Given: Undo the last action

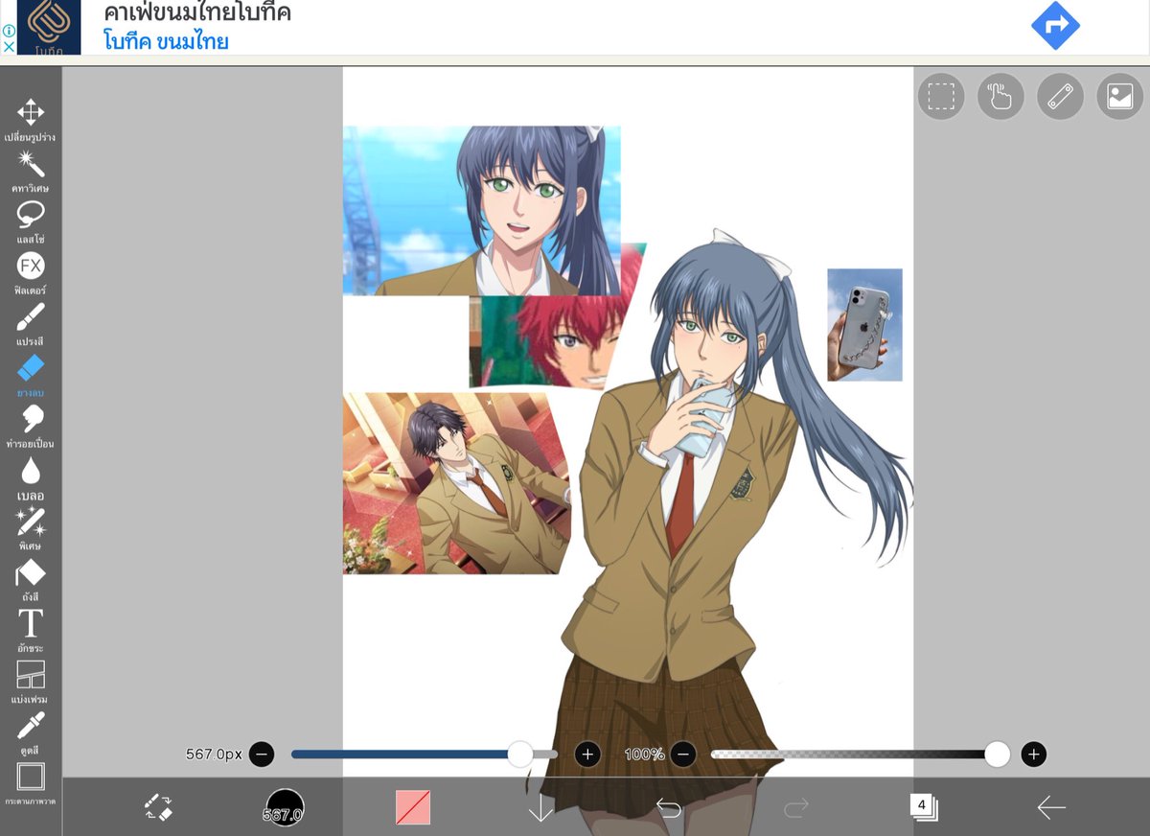Looking at the screenshot, I should (x=668, y=807).
